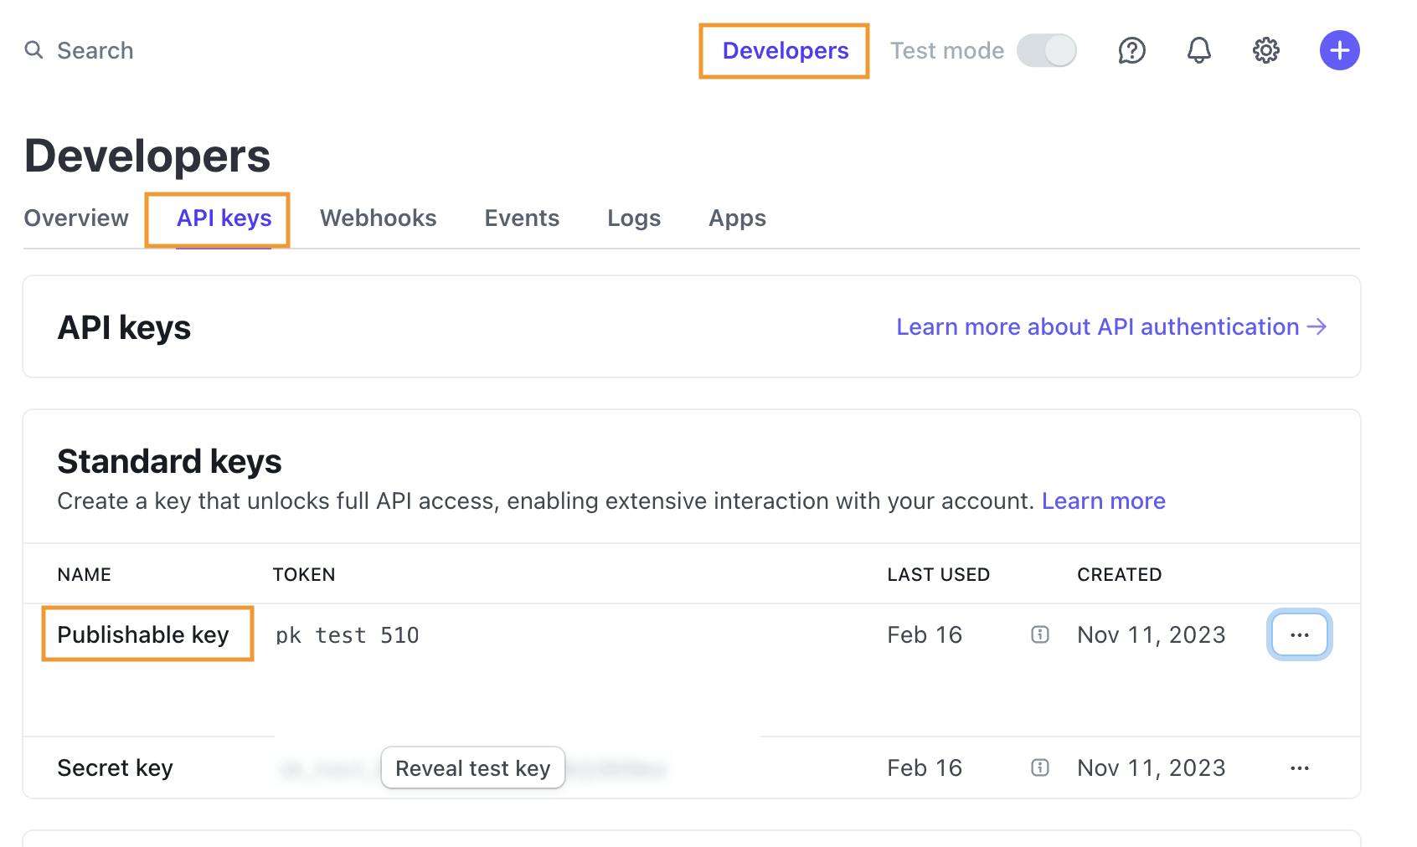
Task: Click the purple plus create button
Action: click(1339, 50)
